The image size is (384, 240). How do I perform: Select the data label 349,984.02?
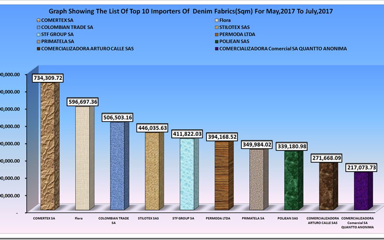pyautogui.click(x=257, y=145)
